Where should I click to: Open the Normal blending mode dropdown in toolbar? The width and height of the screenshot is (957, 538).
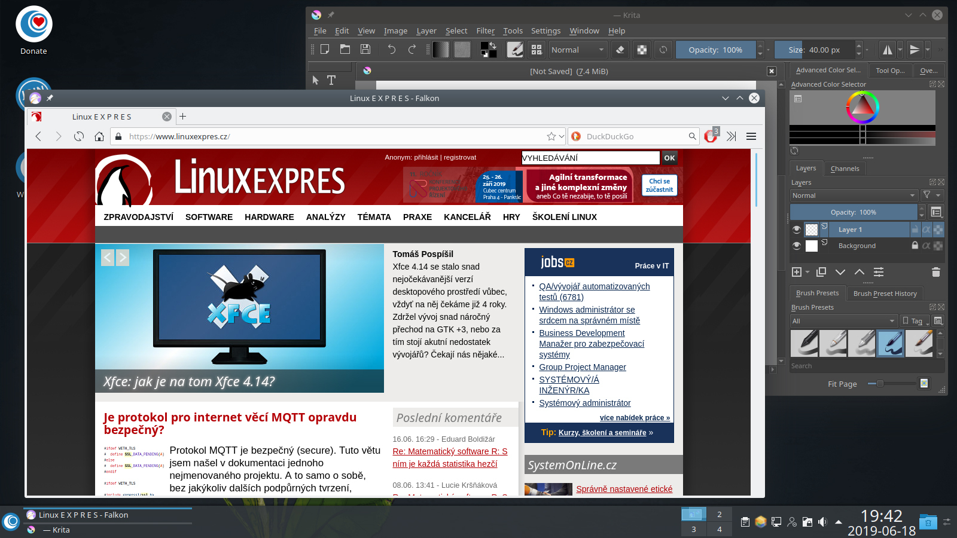[578, 50]
